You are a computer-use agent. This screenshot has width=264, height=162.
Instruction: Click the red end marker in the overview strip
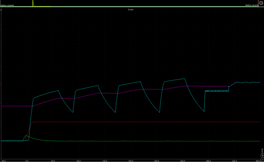[258, 3]
